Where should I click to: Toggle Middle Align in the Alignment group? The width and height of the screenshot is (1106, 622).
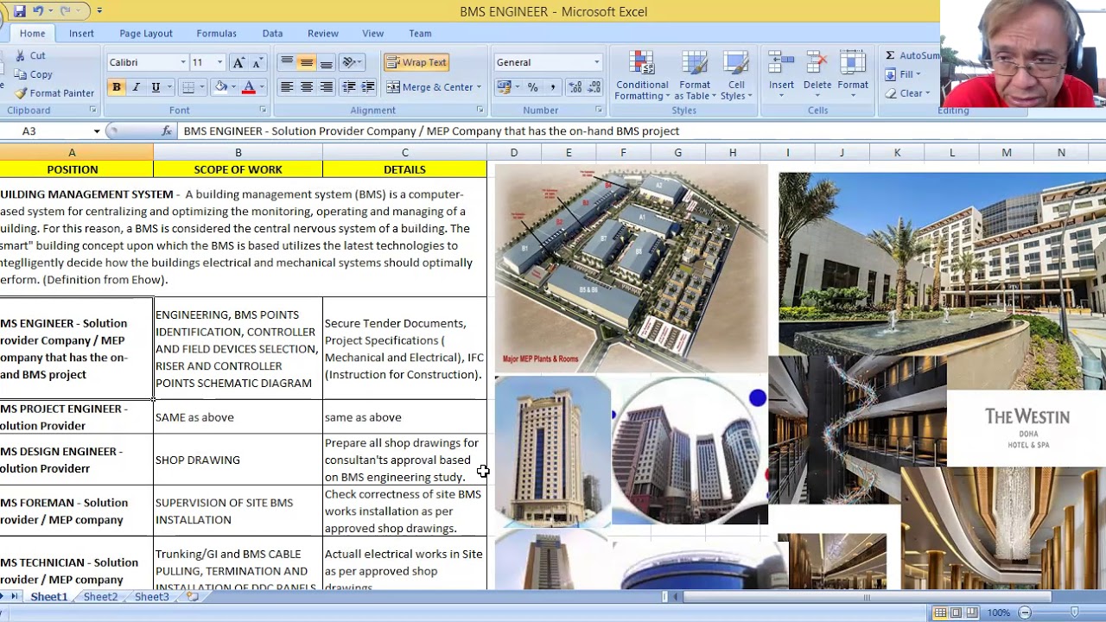tap(307, 62)
